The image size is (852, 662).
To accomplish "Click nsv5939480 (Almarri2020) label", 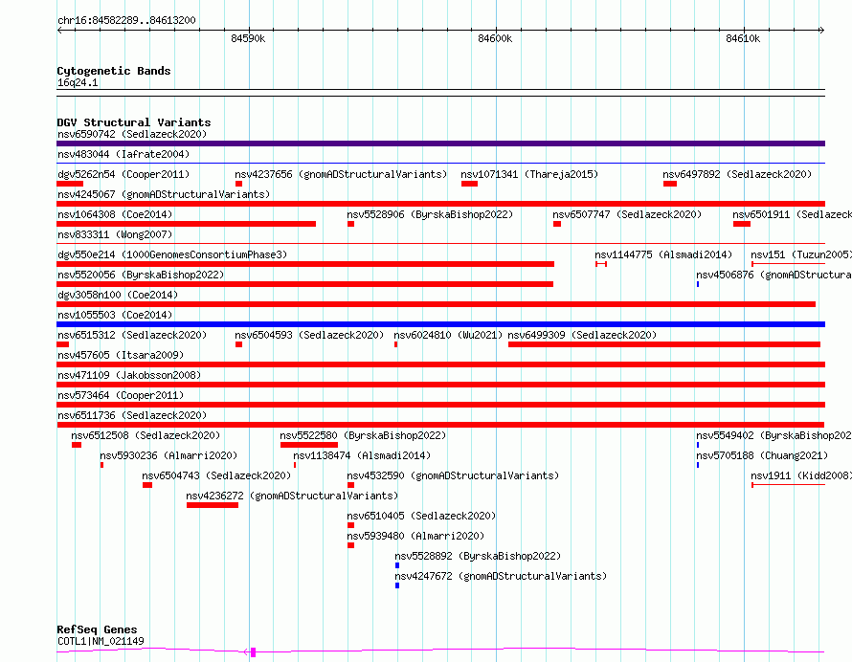I will [x=415, y=536].
